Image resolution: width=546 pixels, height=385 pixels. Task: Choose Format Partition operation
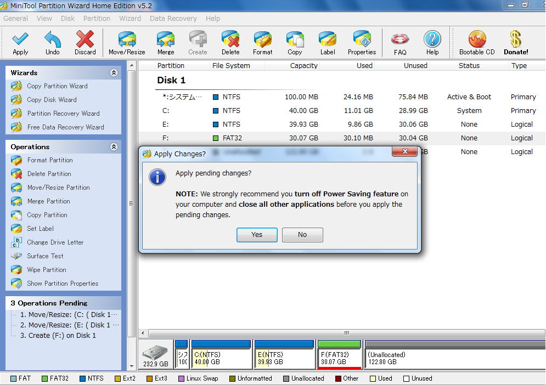(x=50, y=160)
